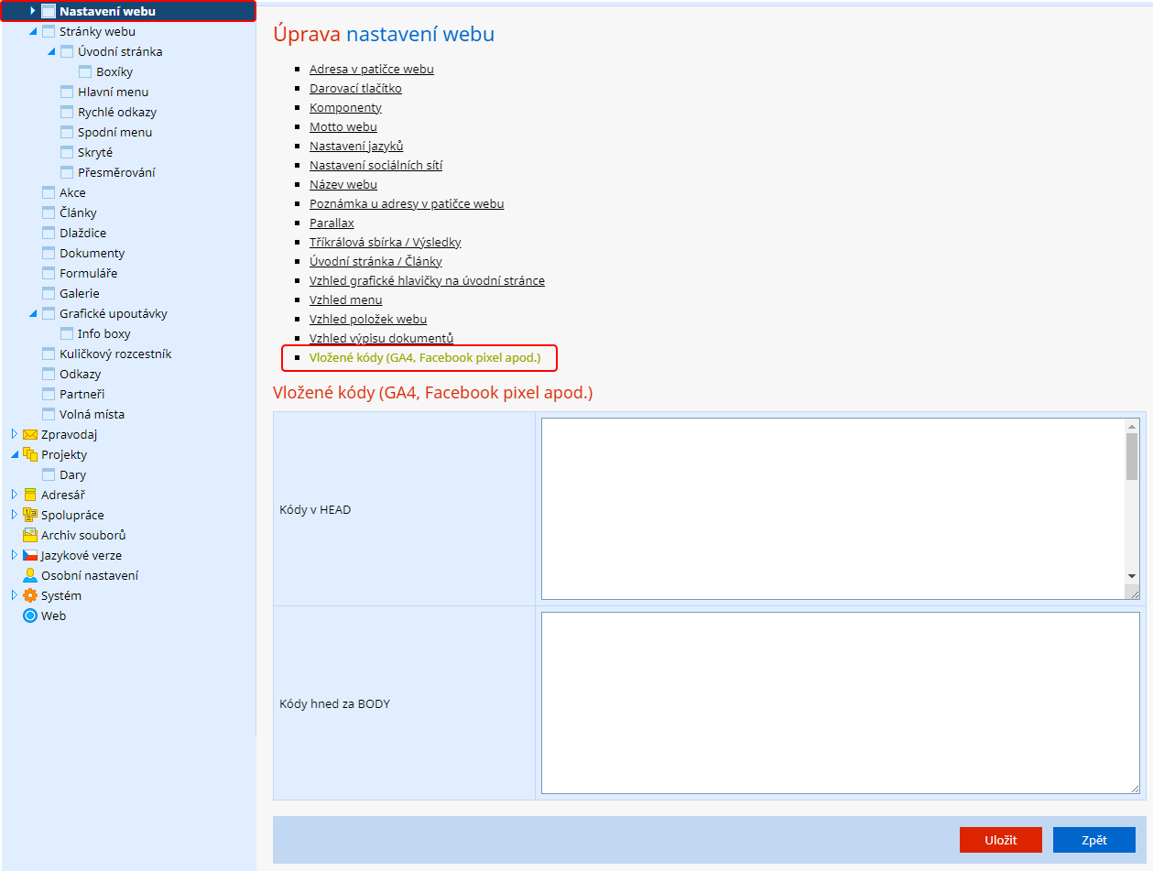Click inside the Kódy hned za BODY textarea

coord(841,702)
